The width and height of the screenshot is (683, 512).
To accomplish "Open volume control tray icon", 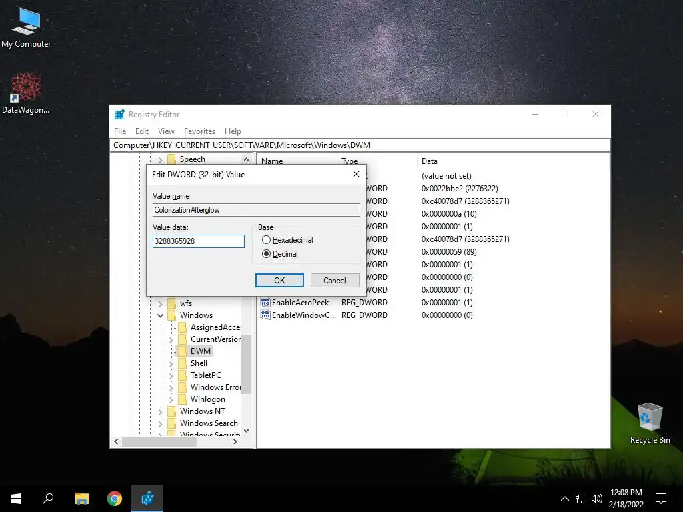I will click(597, 499).
